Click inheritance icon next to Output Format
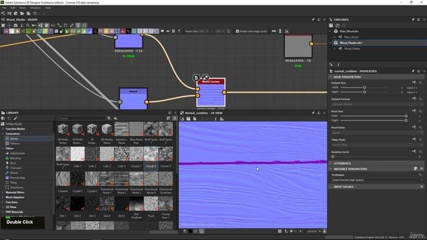This screenshot has height=240, width=427. click(414, 99)
